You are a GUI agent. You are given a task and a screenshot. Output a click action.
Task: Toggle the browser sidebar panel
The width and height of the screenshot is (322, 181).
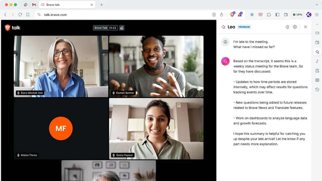click(277, 15)
